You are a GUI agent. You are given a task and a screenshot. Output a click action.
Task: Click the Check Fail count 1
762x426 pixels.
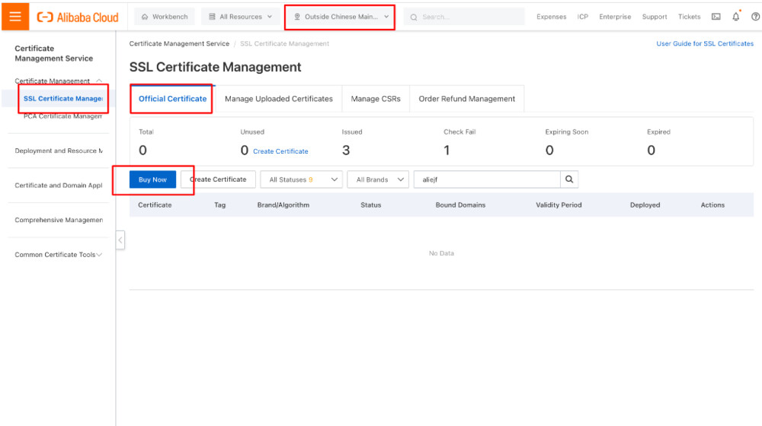point(447,151)
